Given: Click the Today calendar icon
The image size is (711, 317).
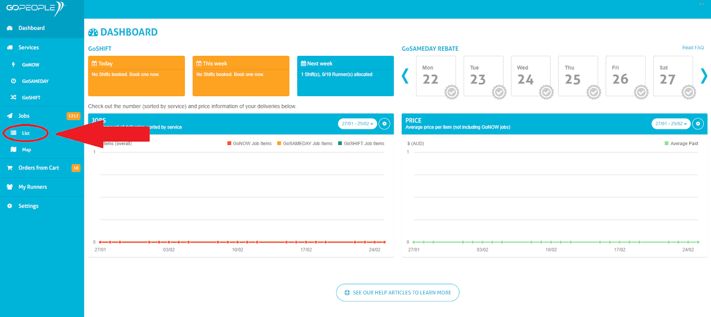Looking at the screenshot, I should 94,63.
